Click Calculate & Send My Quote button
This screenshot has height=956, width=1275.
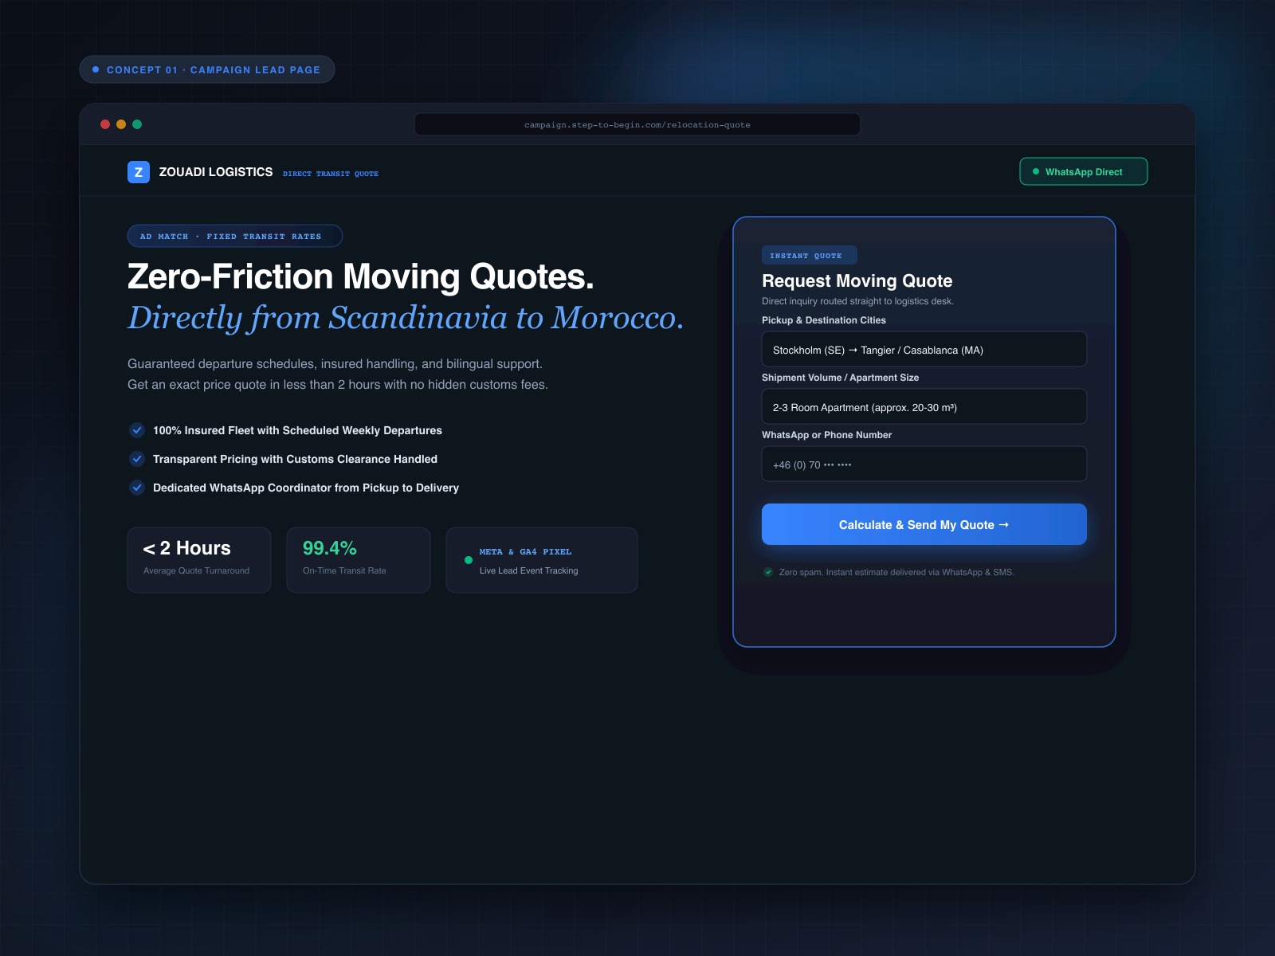(x=924, y=524)
